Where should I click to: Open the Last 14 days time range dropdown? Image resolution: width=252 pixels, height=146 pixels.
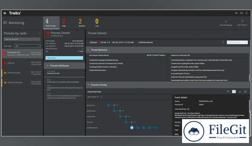243,25
